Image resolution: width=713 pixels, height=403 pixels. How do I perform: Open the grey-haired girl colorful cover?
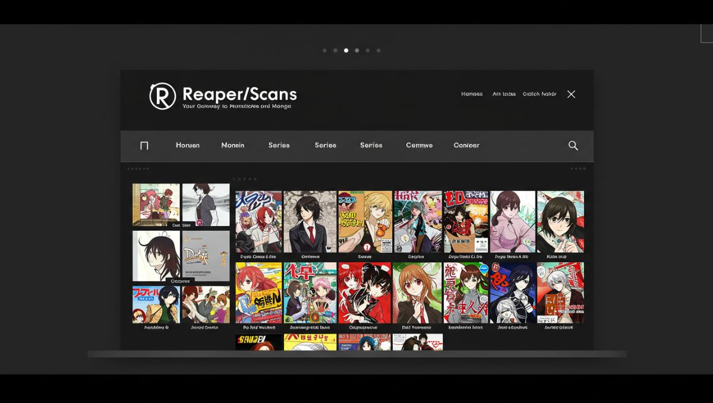point(418,222)
